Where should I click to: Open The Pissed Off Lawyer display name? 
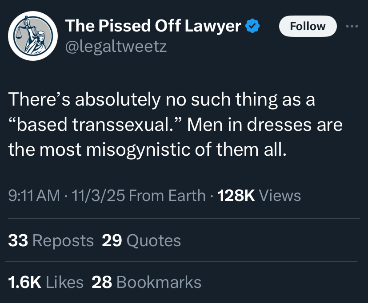(x=153, y=26)
